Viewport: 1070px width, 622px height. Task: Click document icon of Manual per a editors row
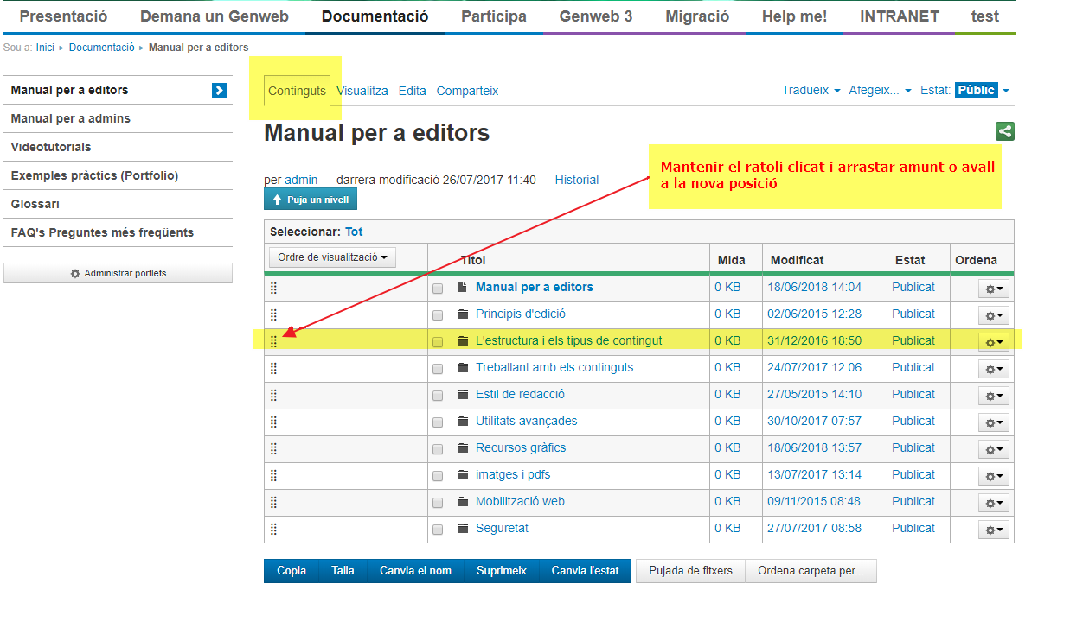tap(463, 288)
